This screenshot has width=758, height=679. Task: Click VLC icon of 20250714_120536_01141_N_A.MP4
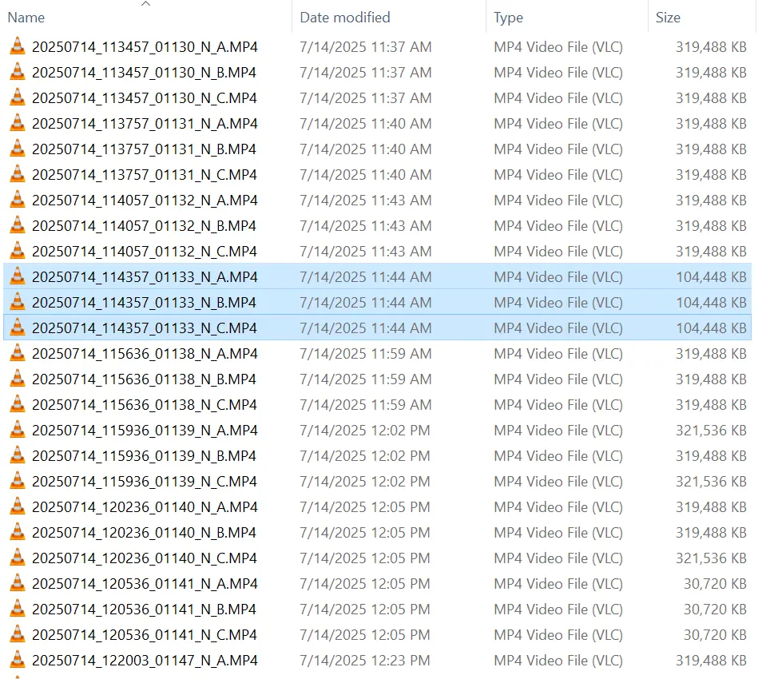(x=18, y=584)
